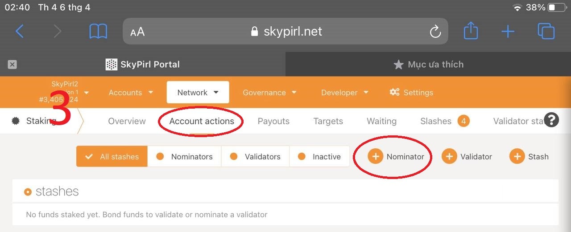Open the Slashes tab
The height and width of the screenshot is (232, 571).
[x=436, y=121]
